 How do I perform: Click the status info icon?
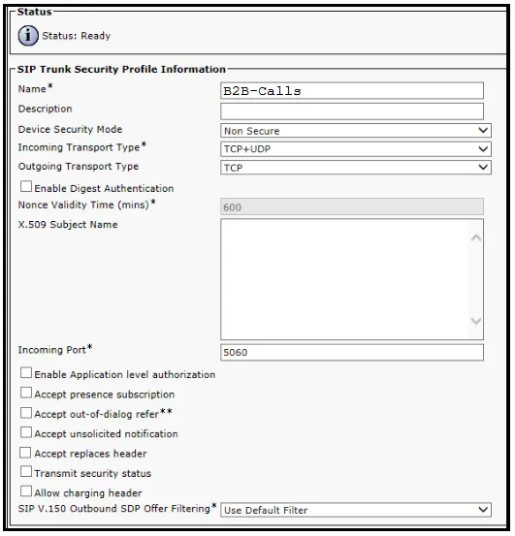(28, 36)
